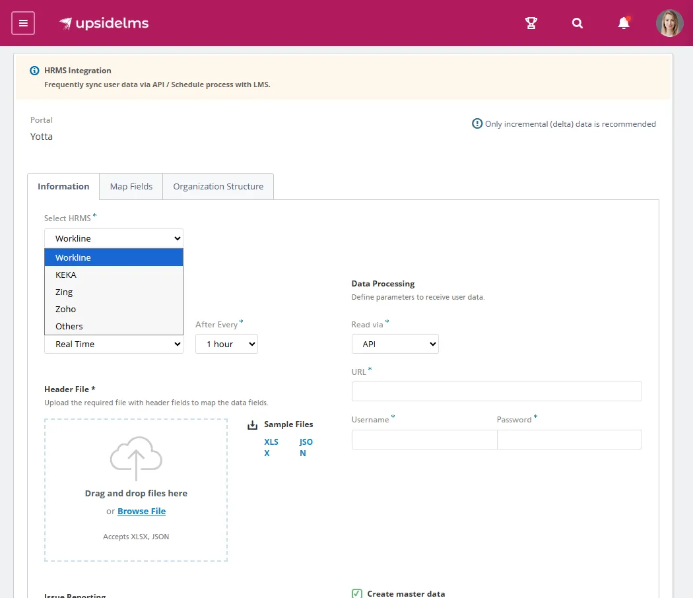Open the user profile avatar
The width and height of the screenshot is (693, 598).
[x=670, y=23]
